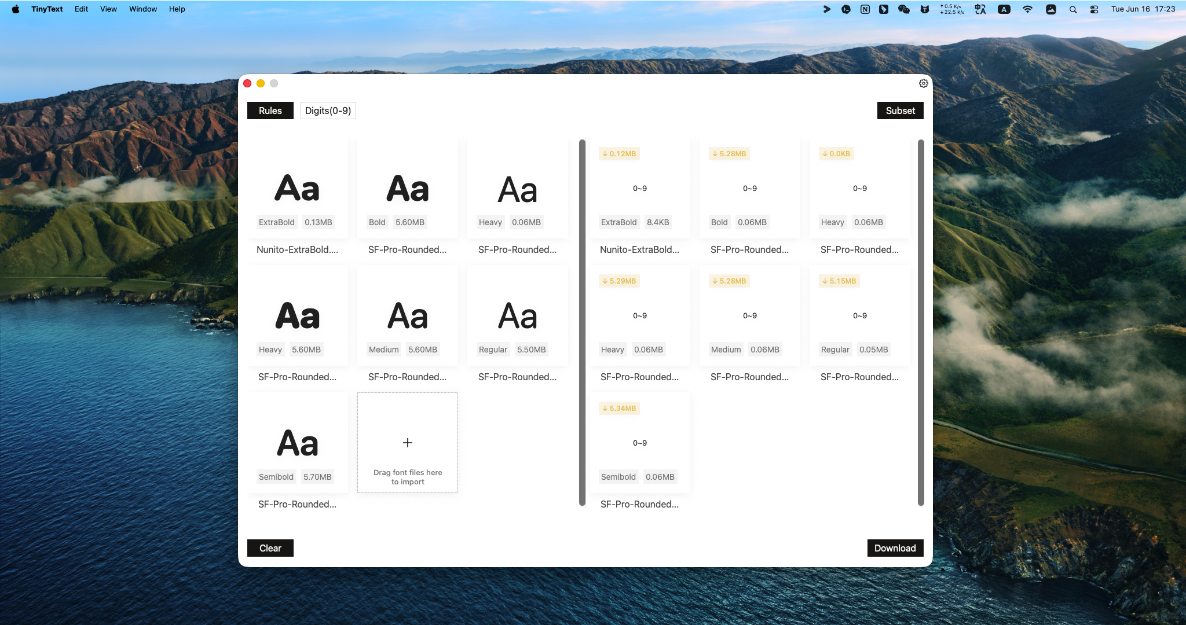Click the '5.70MB' size label
Viewport: 1186px width, 625px height.
coord(317,477)
